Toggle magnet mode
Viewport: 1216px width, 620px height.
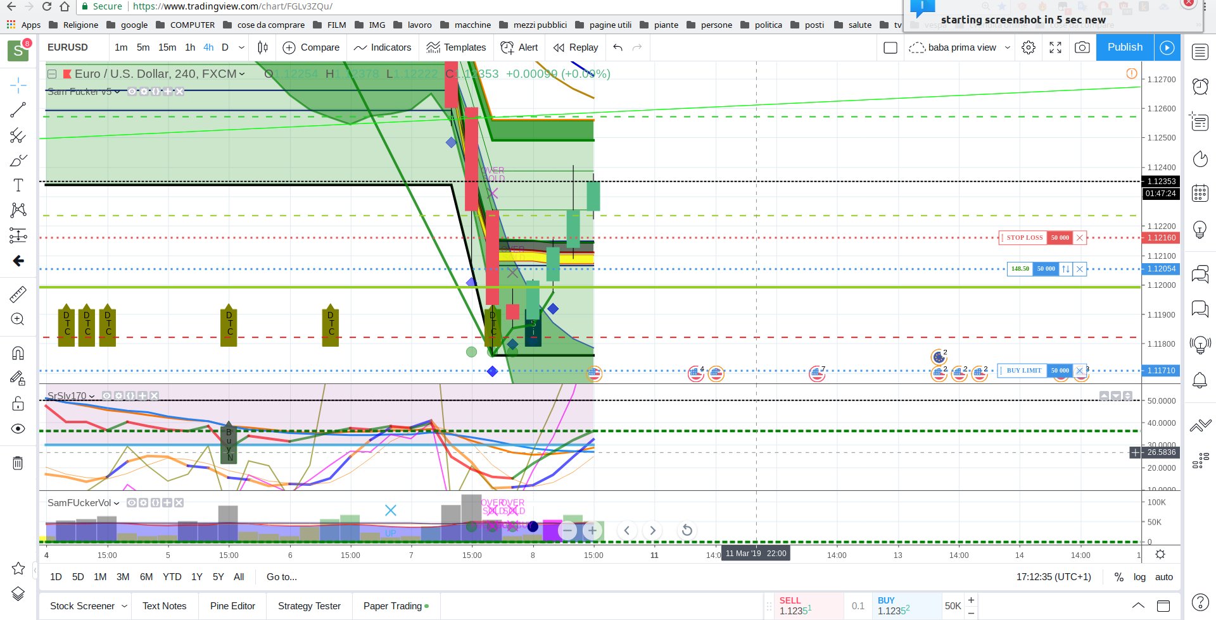[18, 353]
